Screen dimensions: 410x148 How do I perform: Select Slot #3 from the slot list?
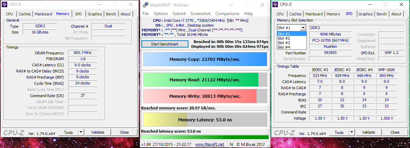tap(292, 43)
